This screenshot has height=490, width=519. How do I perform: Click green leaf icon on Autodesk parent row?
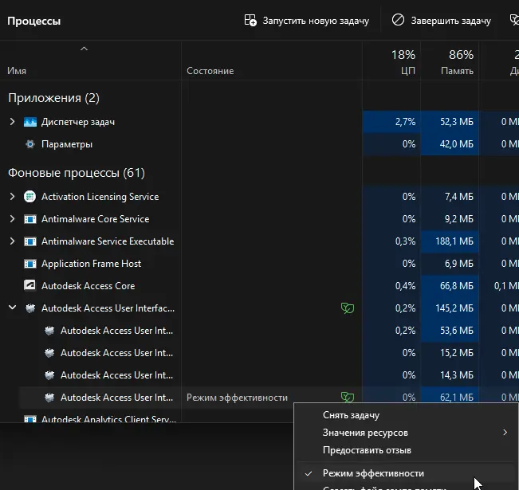[x=346, y=308]
